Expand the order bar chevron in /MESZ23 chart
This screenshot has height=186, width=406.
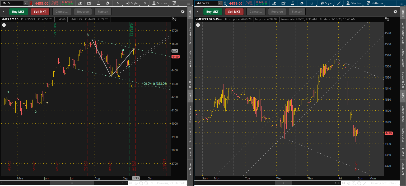pos(198,12)
